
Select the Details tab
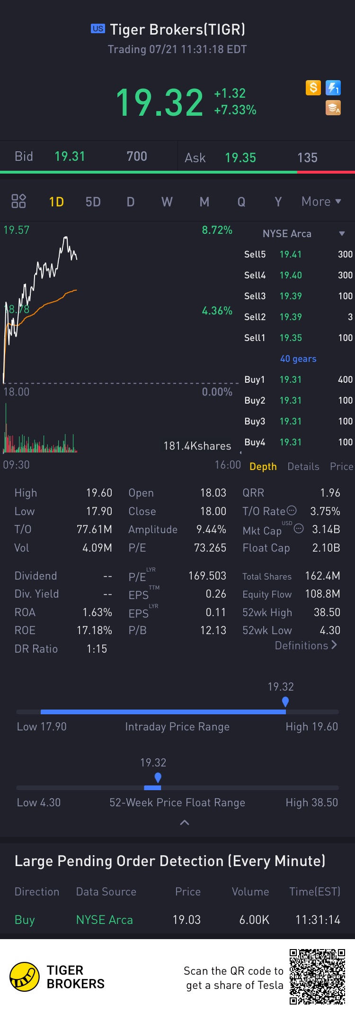tap(303, 467)
